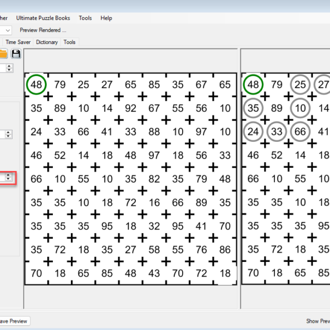The height and width of the screenshot is (330, 330).
Task: Click the gray-circled 10 in solution panel
Action: (x=300, y=108)
